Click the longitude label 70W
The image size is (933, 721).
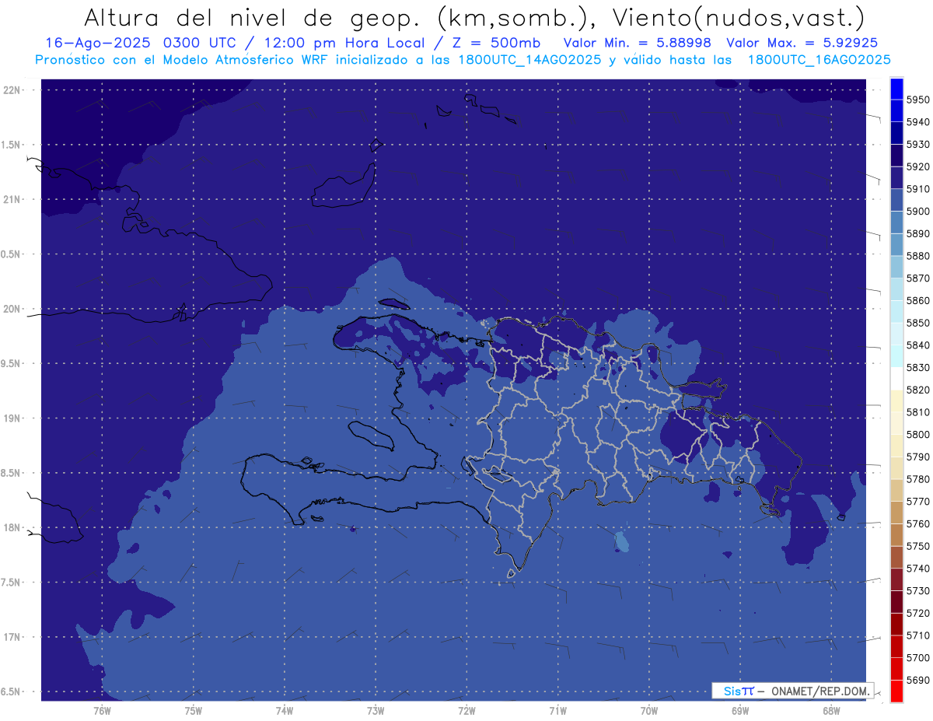click(649, 710)
